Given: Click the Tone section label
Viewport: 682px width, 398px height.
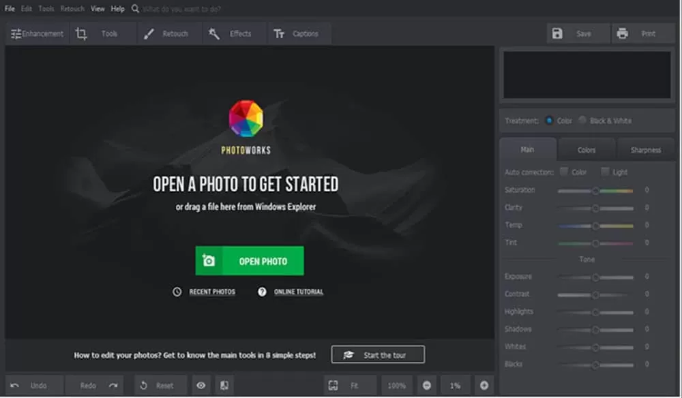Looking at the screenshot, I should click(587, 260).
